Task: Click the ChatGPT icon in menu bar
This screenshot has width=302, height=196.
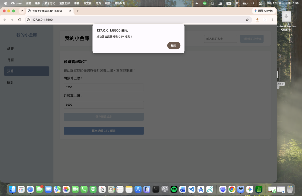Action: coord(212,3)
